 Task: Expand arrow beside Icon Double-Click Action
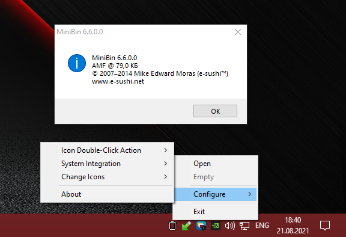(166, 150)
